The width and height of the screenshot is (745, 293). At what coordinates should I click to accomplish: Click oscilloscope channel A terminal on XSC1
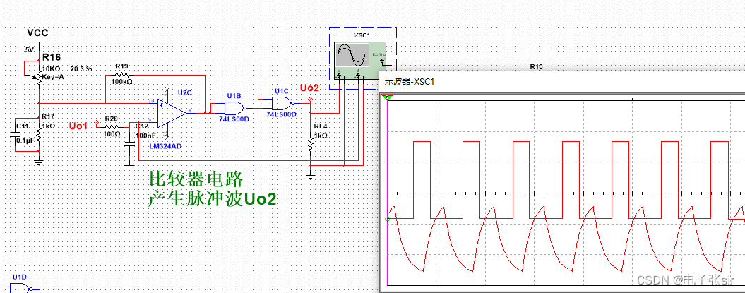click(340, 76)
